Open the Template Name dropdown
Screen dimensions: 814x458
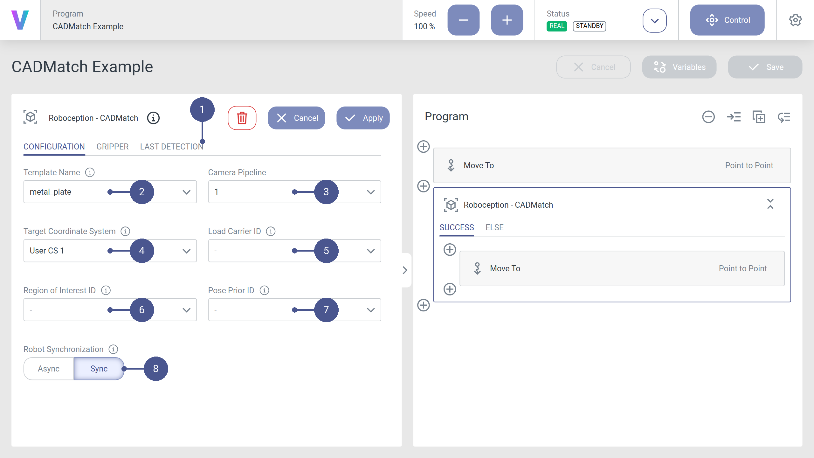point(110,192)
